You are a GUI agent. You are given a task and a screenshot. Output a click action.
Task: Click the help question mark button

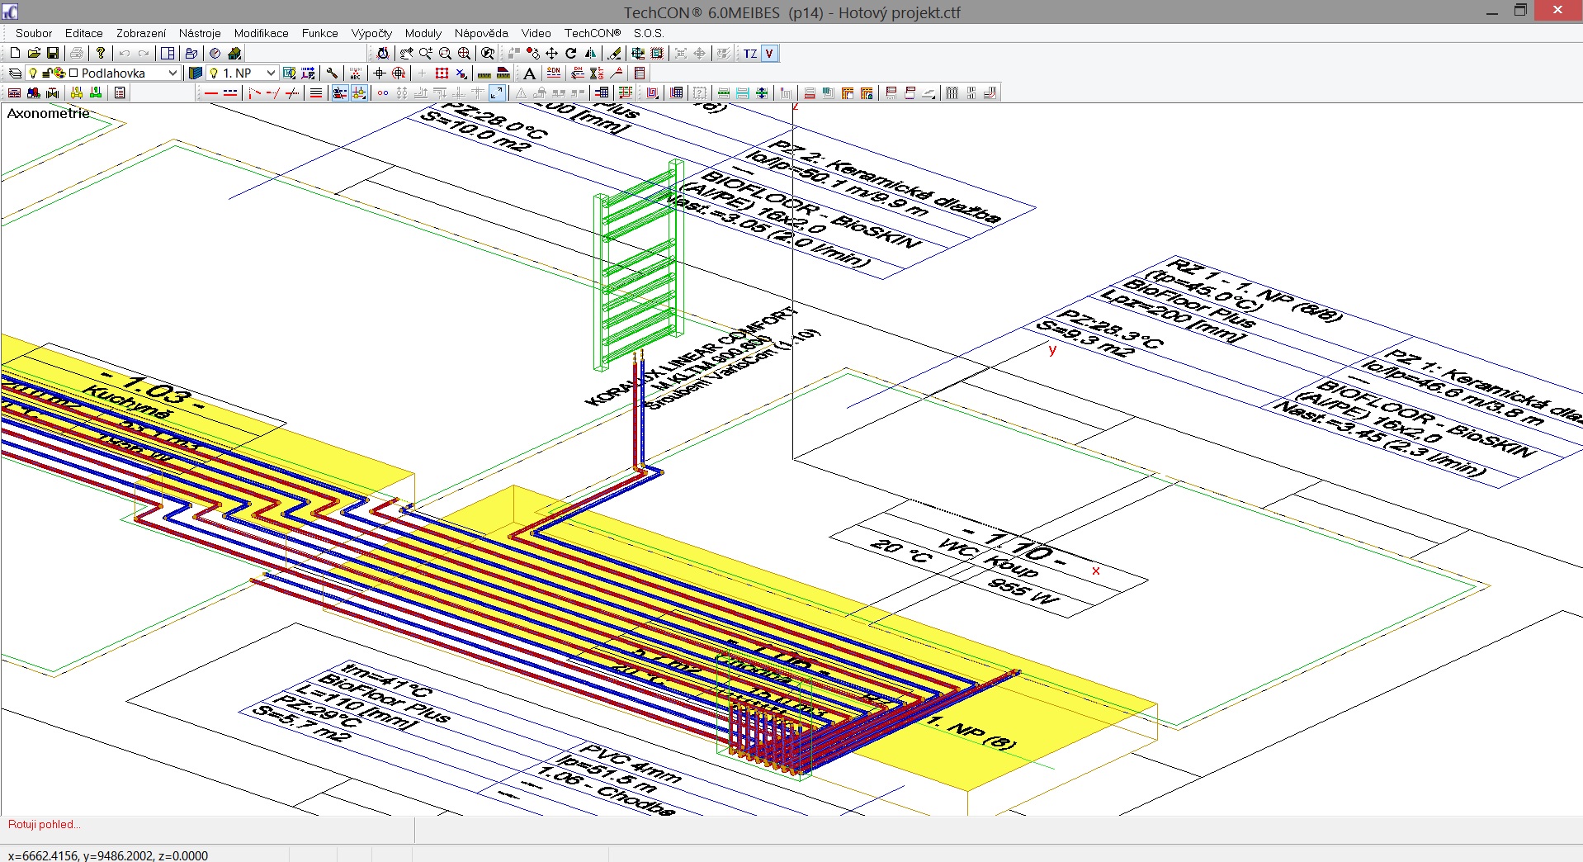[x=101, y=54]
